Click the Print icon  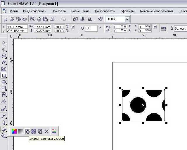tap(25, 19)
